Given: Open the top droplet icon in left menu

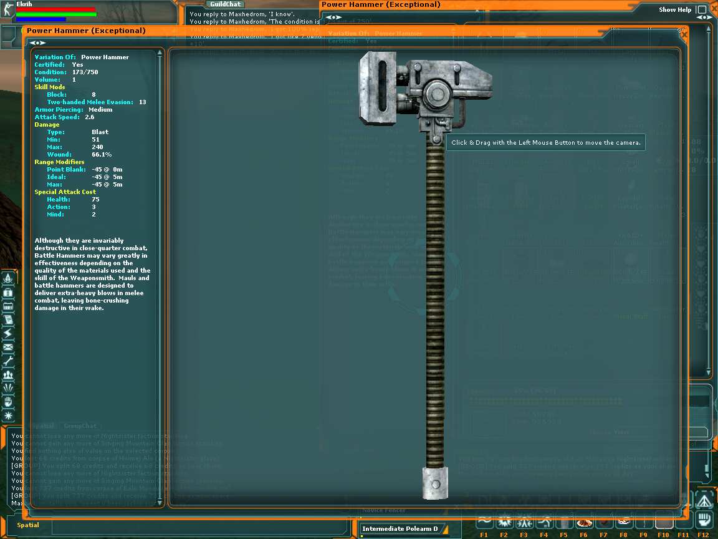Looking at the screenshot, I should pyautogui.click(x=8, y=279).
